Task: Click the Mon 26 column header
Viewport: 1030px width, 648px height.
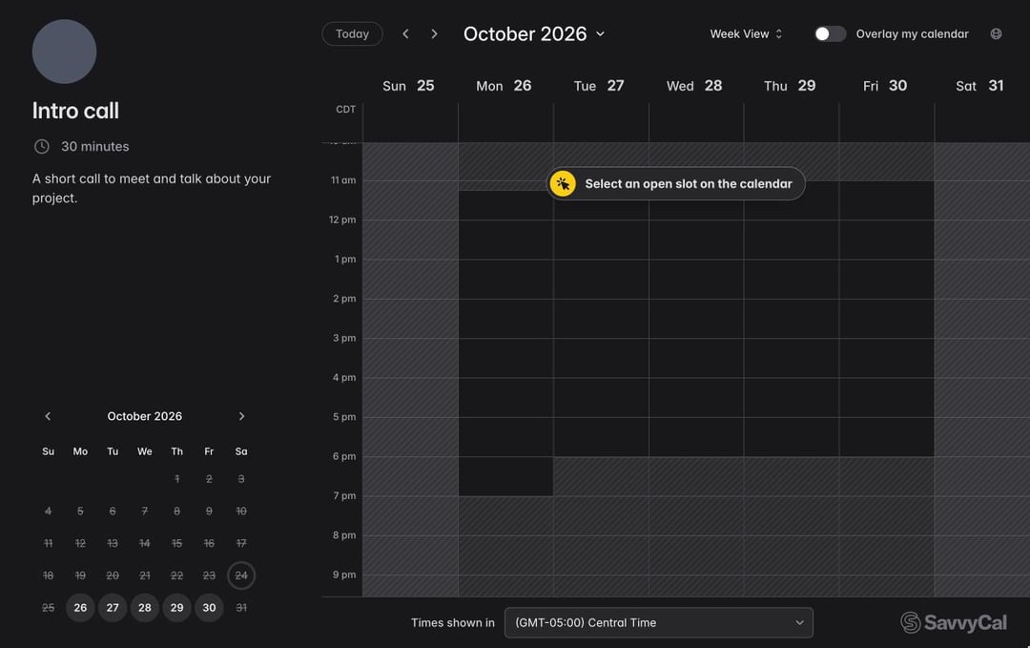Action: pos(504,86)
